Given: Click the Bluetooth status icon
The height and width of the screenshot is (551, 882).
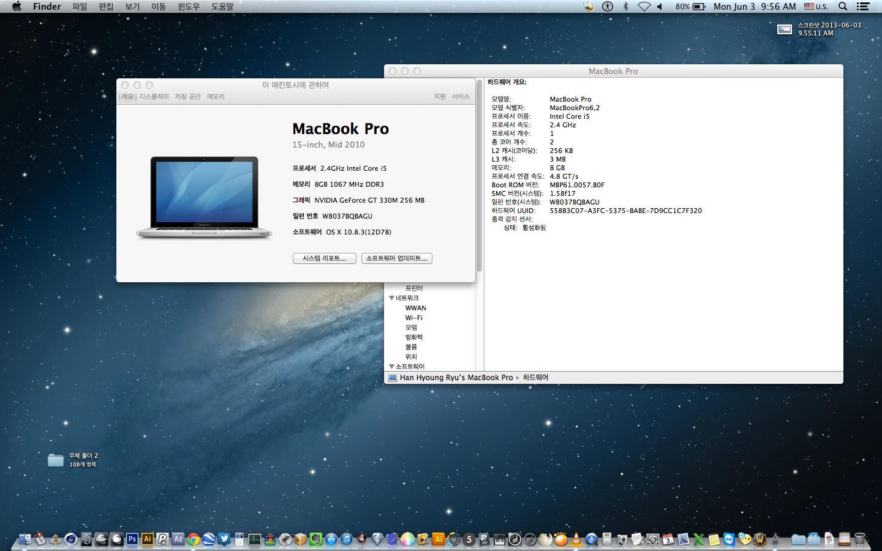Looking at the screenshot, I should point(625,7).
